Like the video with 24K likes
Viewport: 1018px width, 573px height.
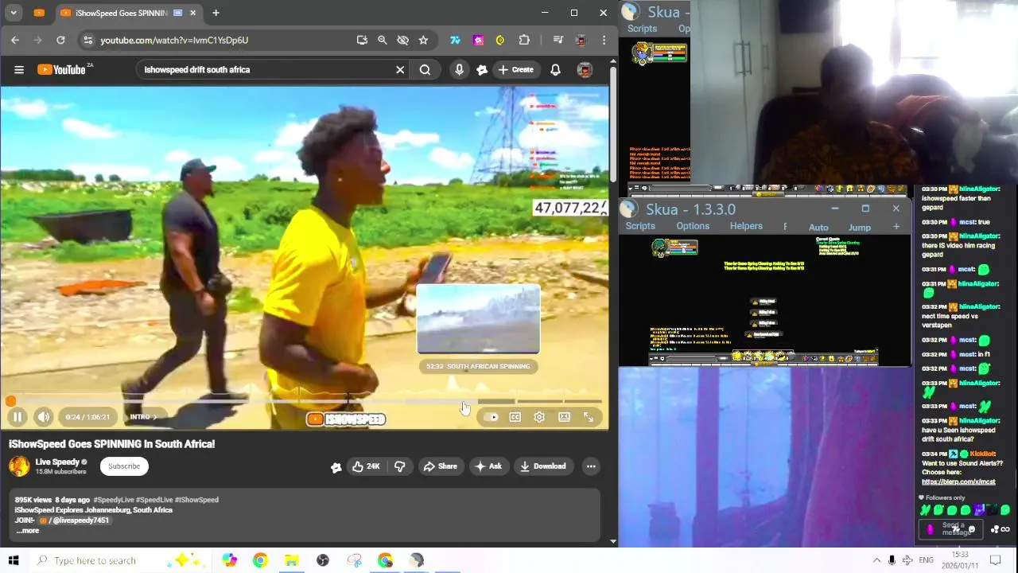click(366, 466)
